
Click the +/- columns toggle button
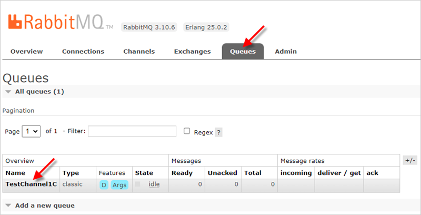click(409, 160)
